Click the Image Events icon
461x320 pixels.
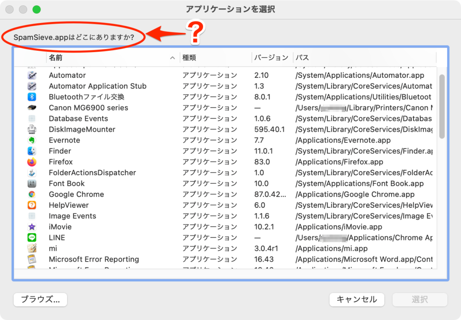click(x=32, y=216)
